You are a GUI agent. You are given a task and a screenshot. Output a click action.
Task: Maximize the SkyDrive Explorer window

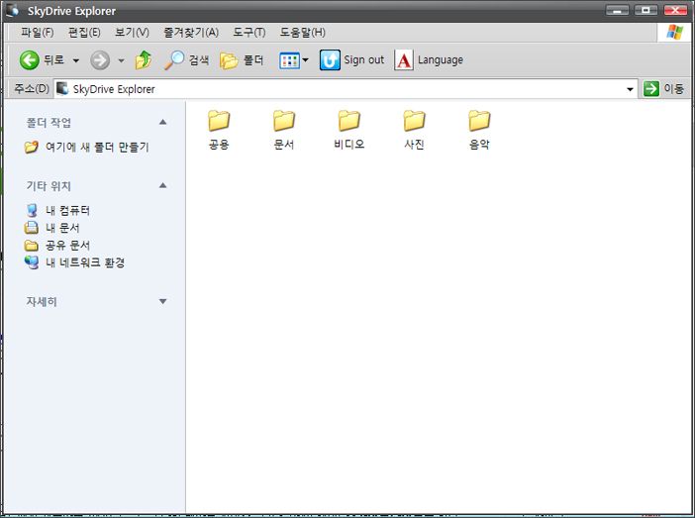645,10
